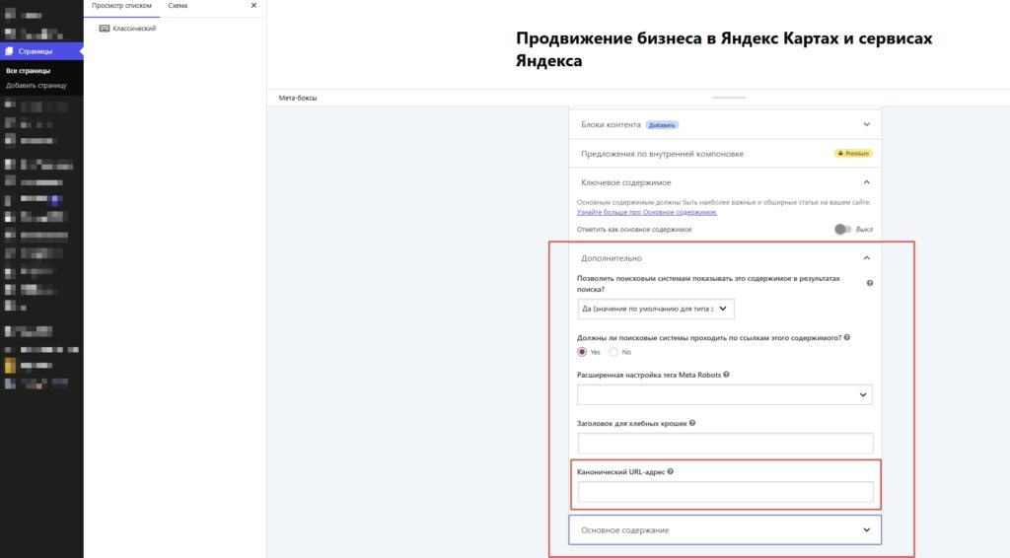
Task: Click the Premium lock badge
Action: (853, 153)
